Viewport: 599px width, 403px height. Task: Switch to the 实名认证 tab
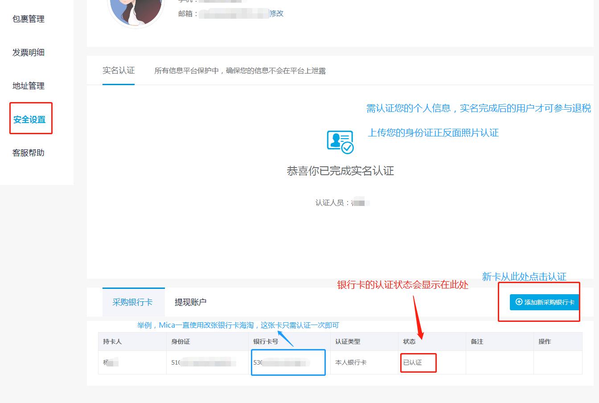point(118,70)
